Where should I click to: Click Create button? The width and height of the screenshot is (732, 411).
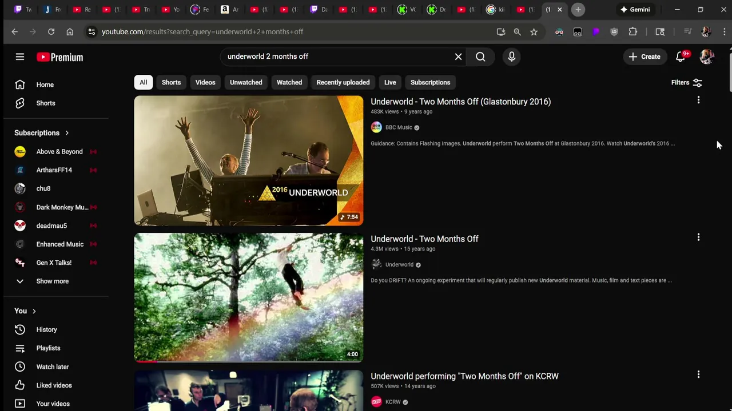pyautogui.click(x=645, y=57)
